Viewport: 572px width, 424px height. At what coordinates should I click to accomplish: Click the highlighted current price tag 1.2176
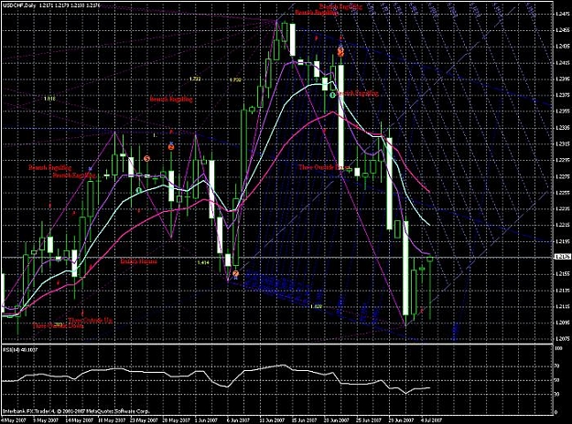coord(563,257)
